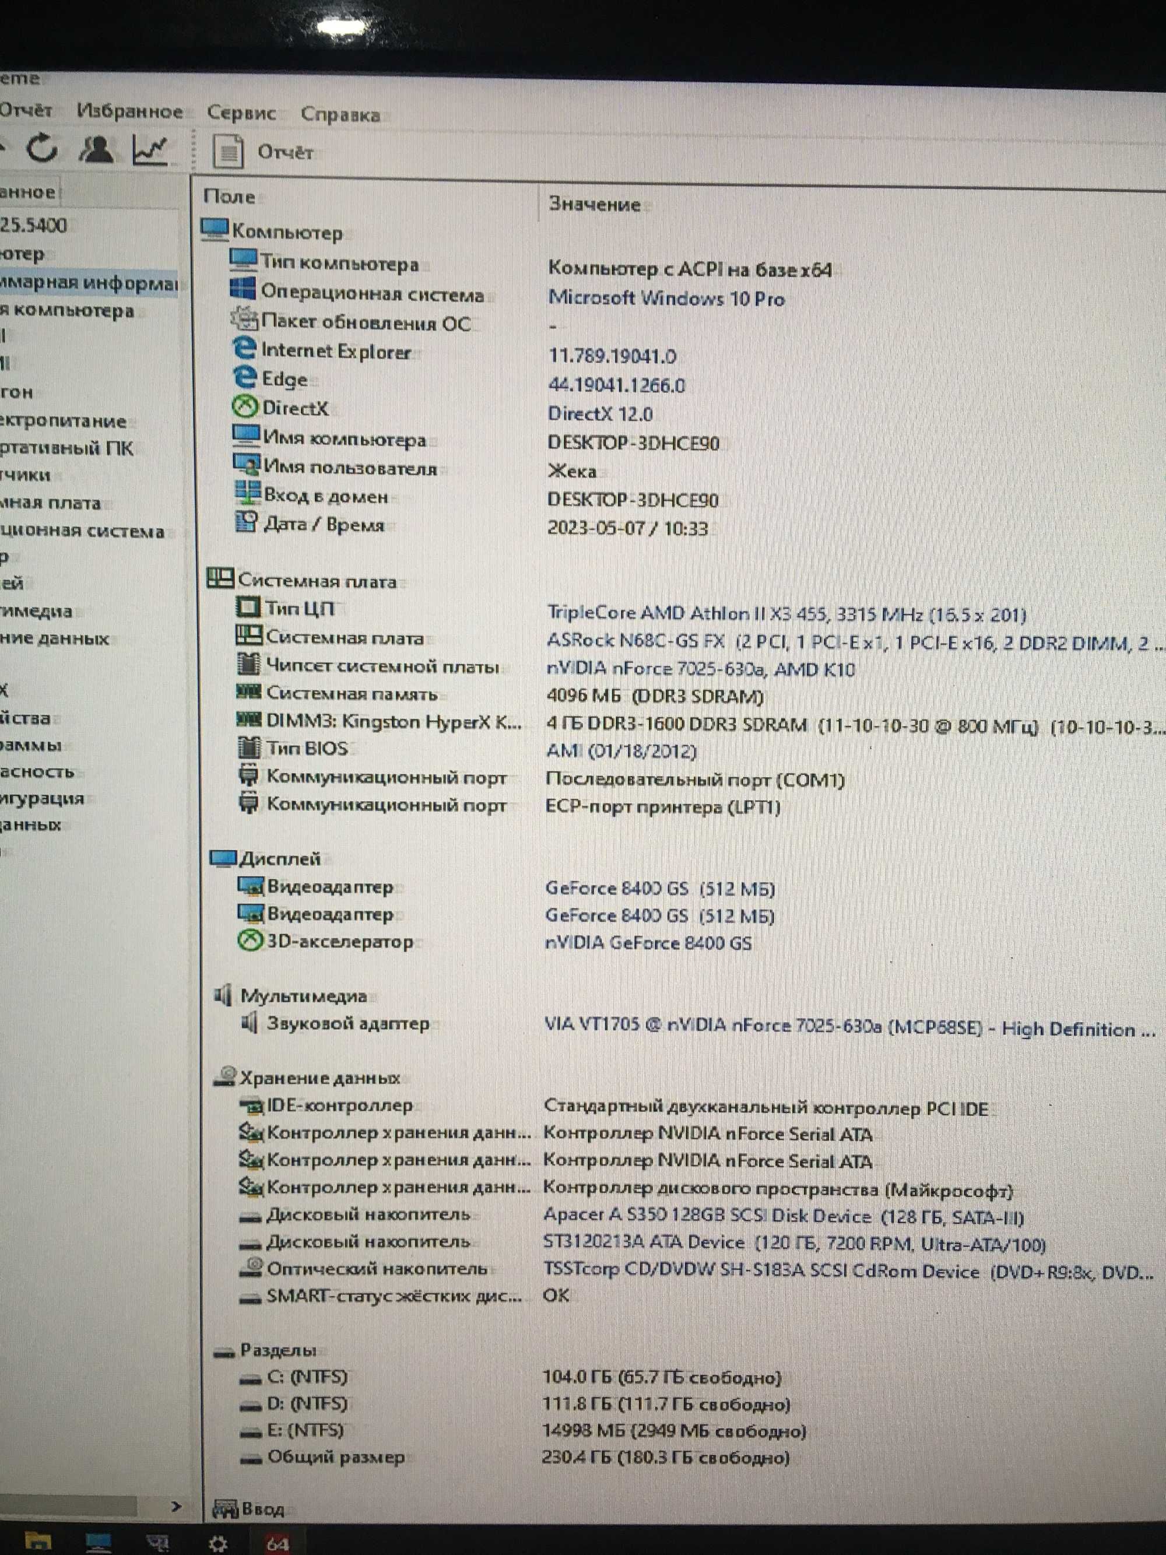Image resolution: width=1166 pixels, height=1555 pixels.
Task: Click the Дата / Время icon
Action: pos(247,522)
